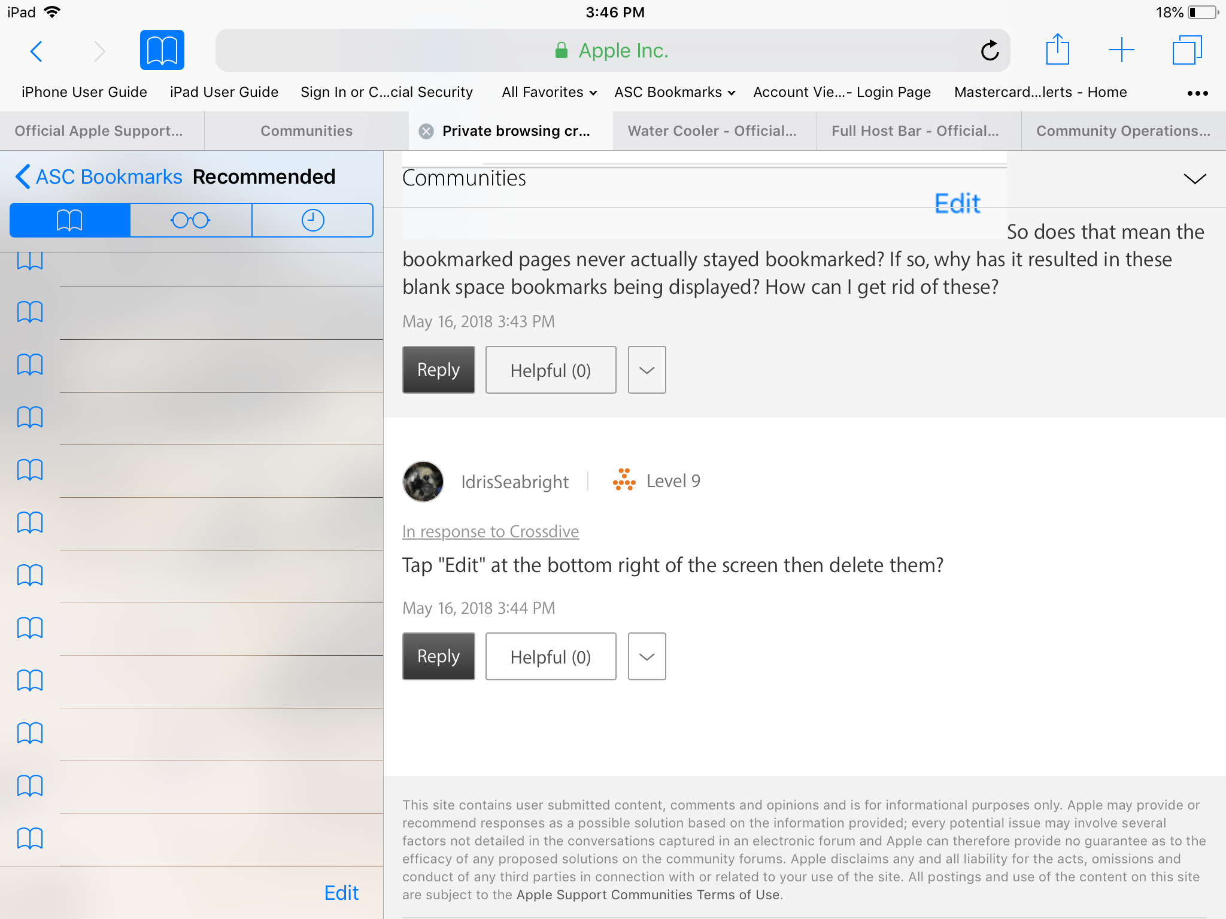Open the In response to Crossdive link
This screenshot has height=919, width=1226.
490,531
